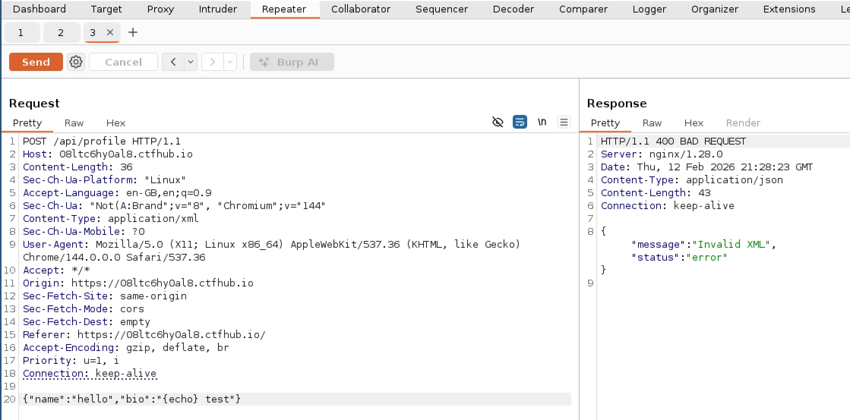Click the forward navigation arrow

(x=212, y=61)
